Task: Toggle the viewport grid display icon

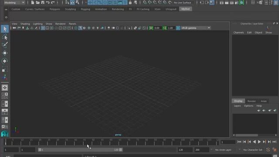Action: point(43,28)
